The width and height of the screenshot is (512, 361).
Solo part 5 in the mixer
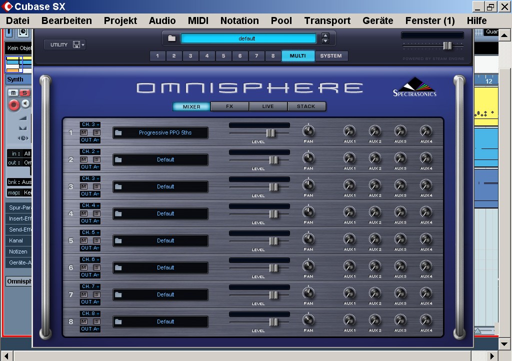click(x=96, y=240)
